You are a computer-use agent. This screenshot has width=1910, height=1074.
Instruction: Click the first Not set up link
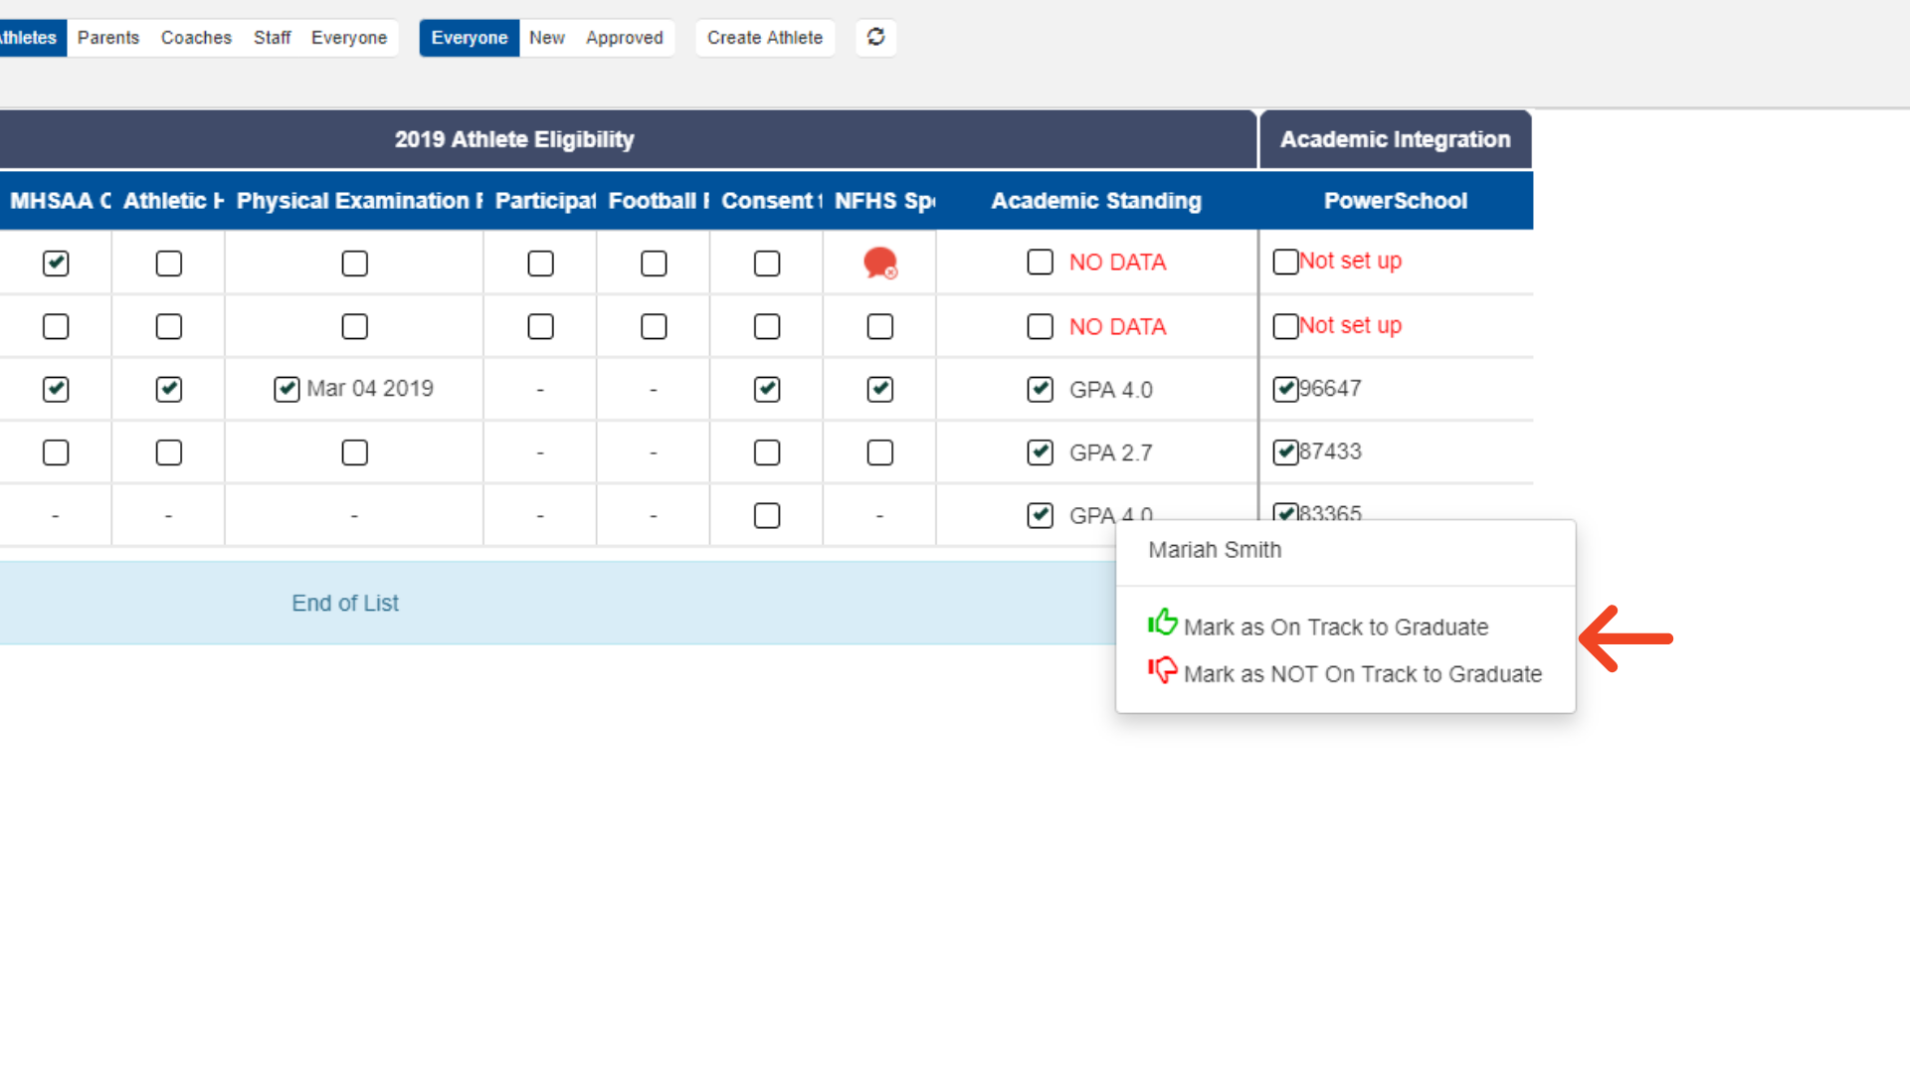coord(1350,261)
